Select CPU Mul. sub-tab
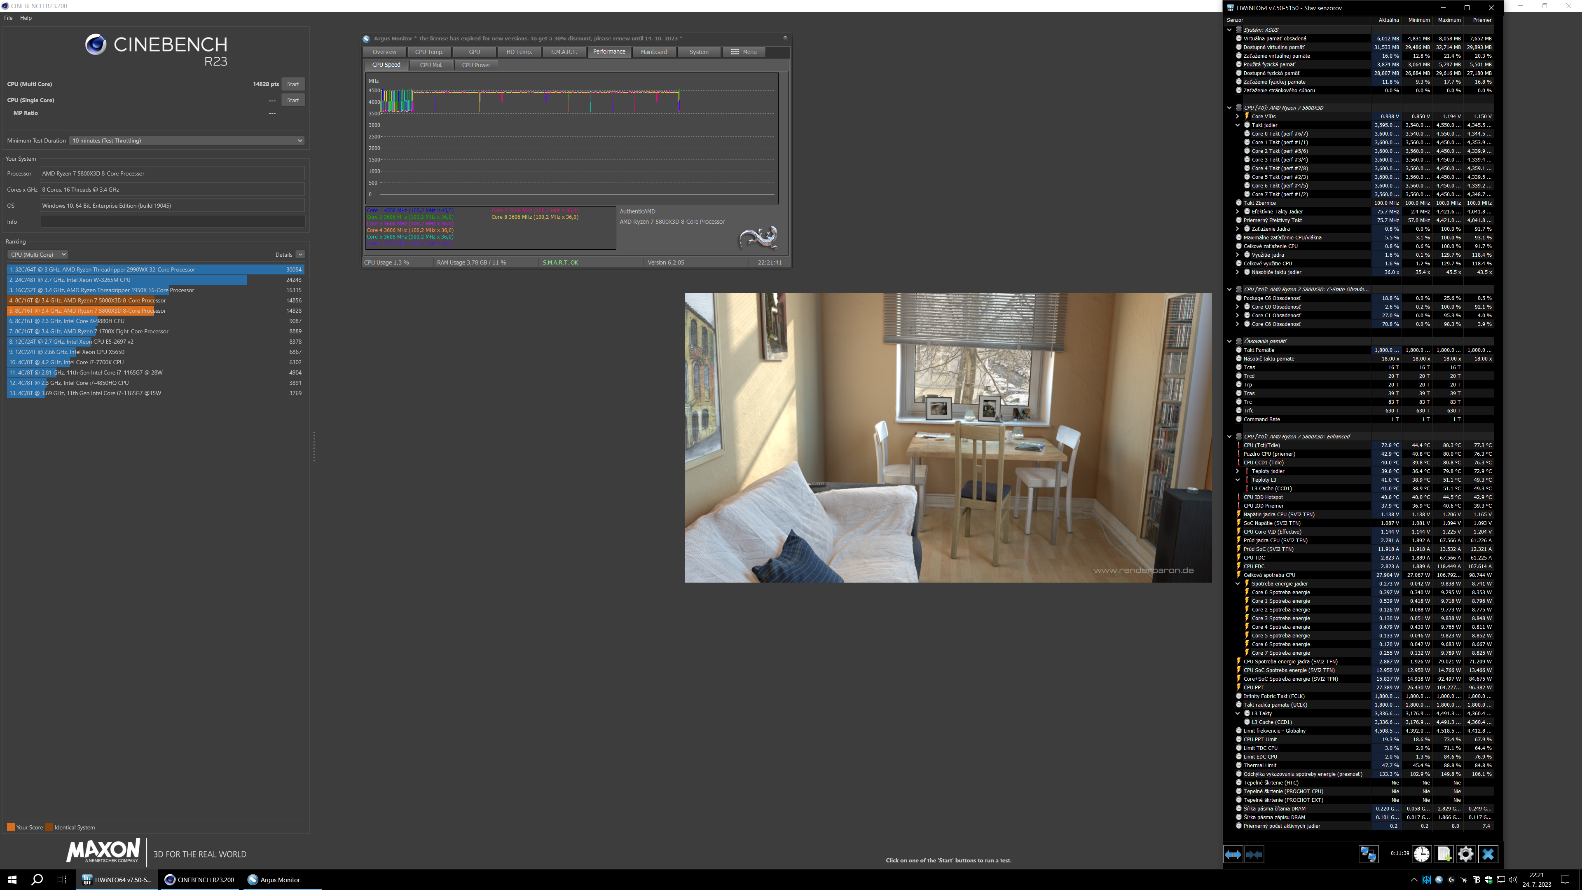This screenshot has height=890, width=1582. tap(431, 65)
